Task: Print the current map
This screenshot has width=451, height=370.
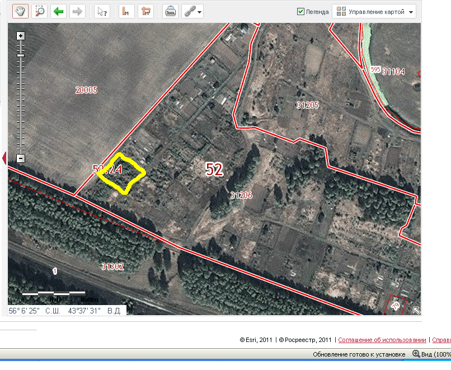Action: [170, 12]
